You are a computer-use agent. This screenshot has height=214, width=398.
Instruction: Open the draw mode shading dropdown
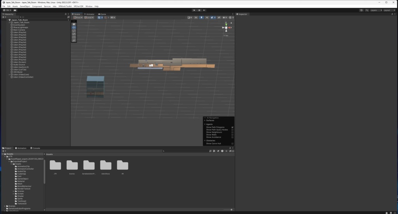pyautogui.click(x=189, y=18)
